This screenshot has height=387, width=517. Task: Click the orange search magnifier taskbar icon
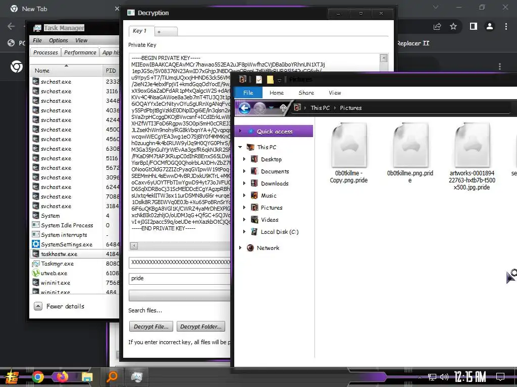point(112,376)
